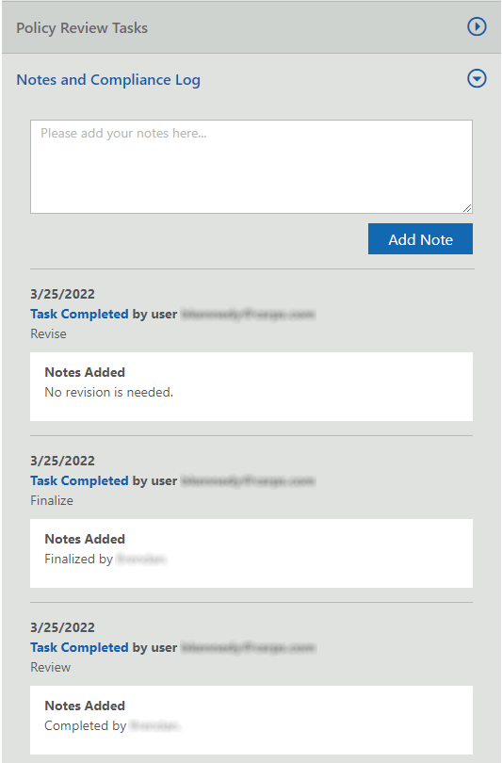The height and width of the screenshot is (763, 502).
Task: Collapse the Notes and Compliance Log arrow
Action: pos(477,78)
